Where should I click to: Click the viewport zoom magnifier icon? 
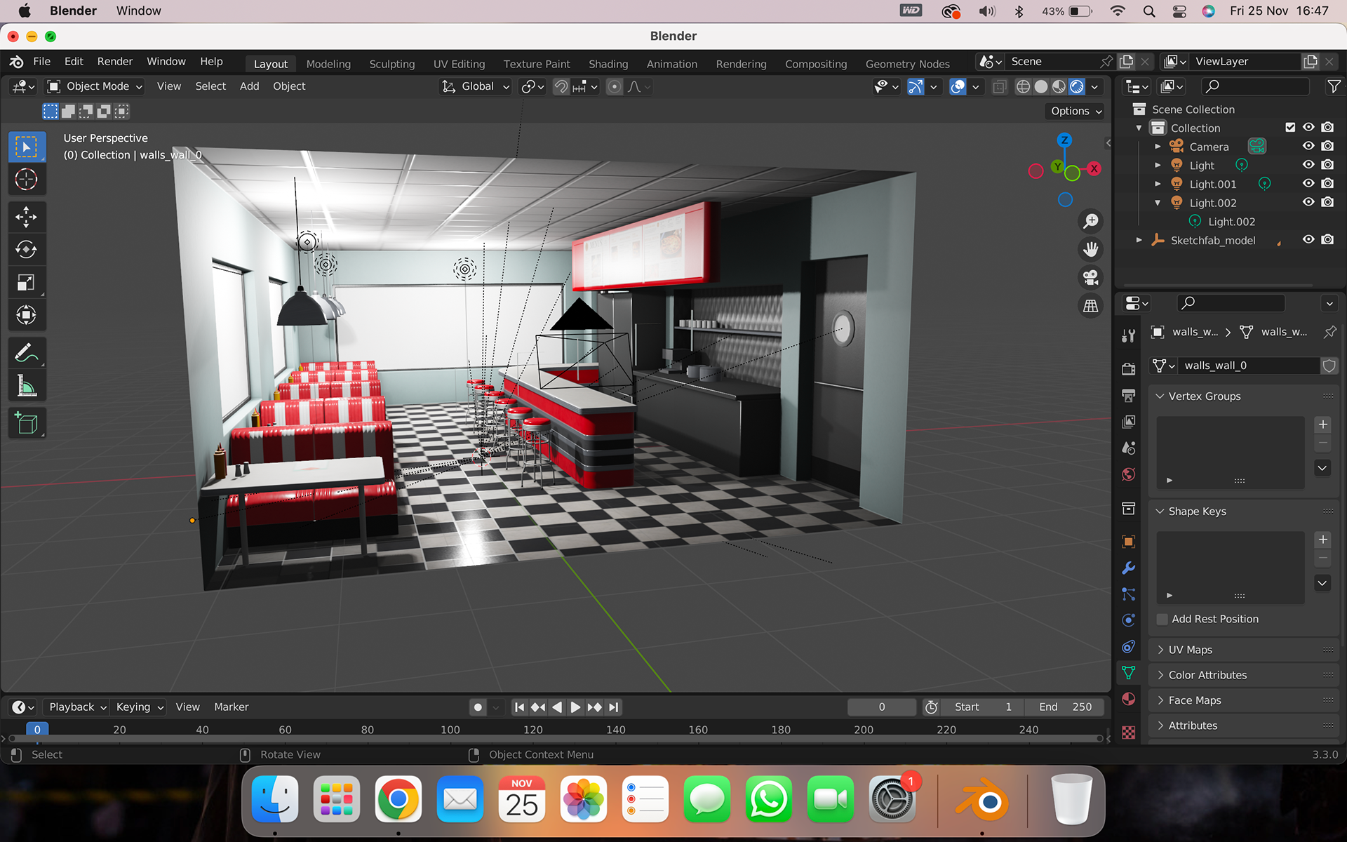(1090, 221)
